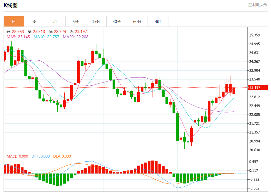Open the 5分 interval tab
271x192 pixels.
tap(76, 21)
